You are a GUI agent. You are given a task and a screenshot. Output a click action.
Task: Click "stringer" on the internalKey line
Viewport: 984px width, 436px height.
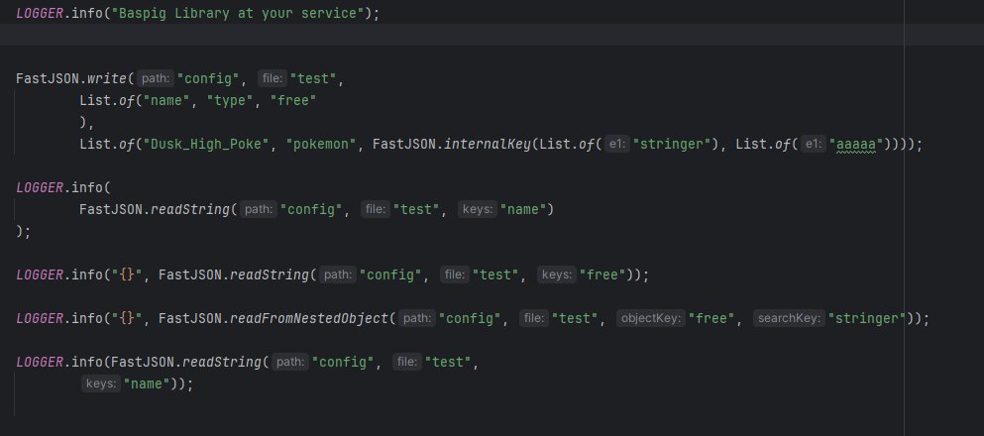(672, 145)
